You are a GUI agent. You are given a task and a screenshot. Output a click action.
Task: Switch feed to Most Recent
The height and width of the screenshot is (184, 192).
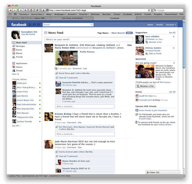click(118, 33)
